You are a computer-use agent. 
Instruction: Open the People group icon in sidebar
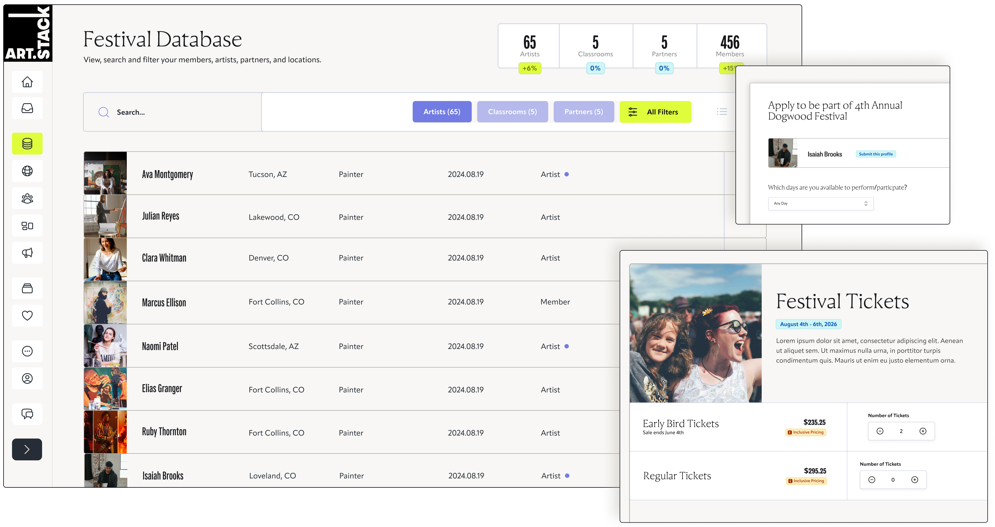27,198
